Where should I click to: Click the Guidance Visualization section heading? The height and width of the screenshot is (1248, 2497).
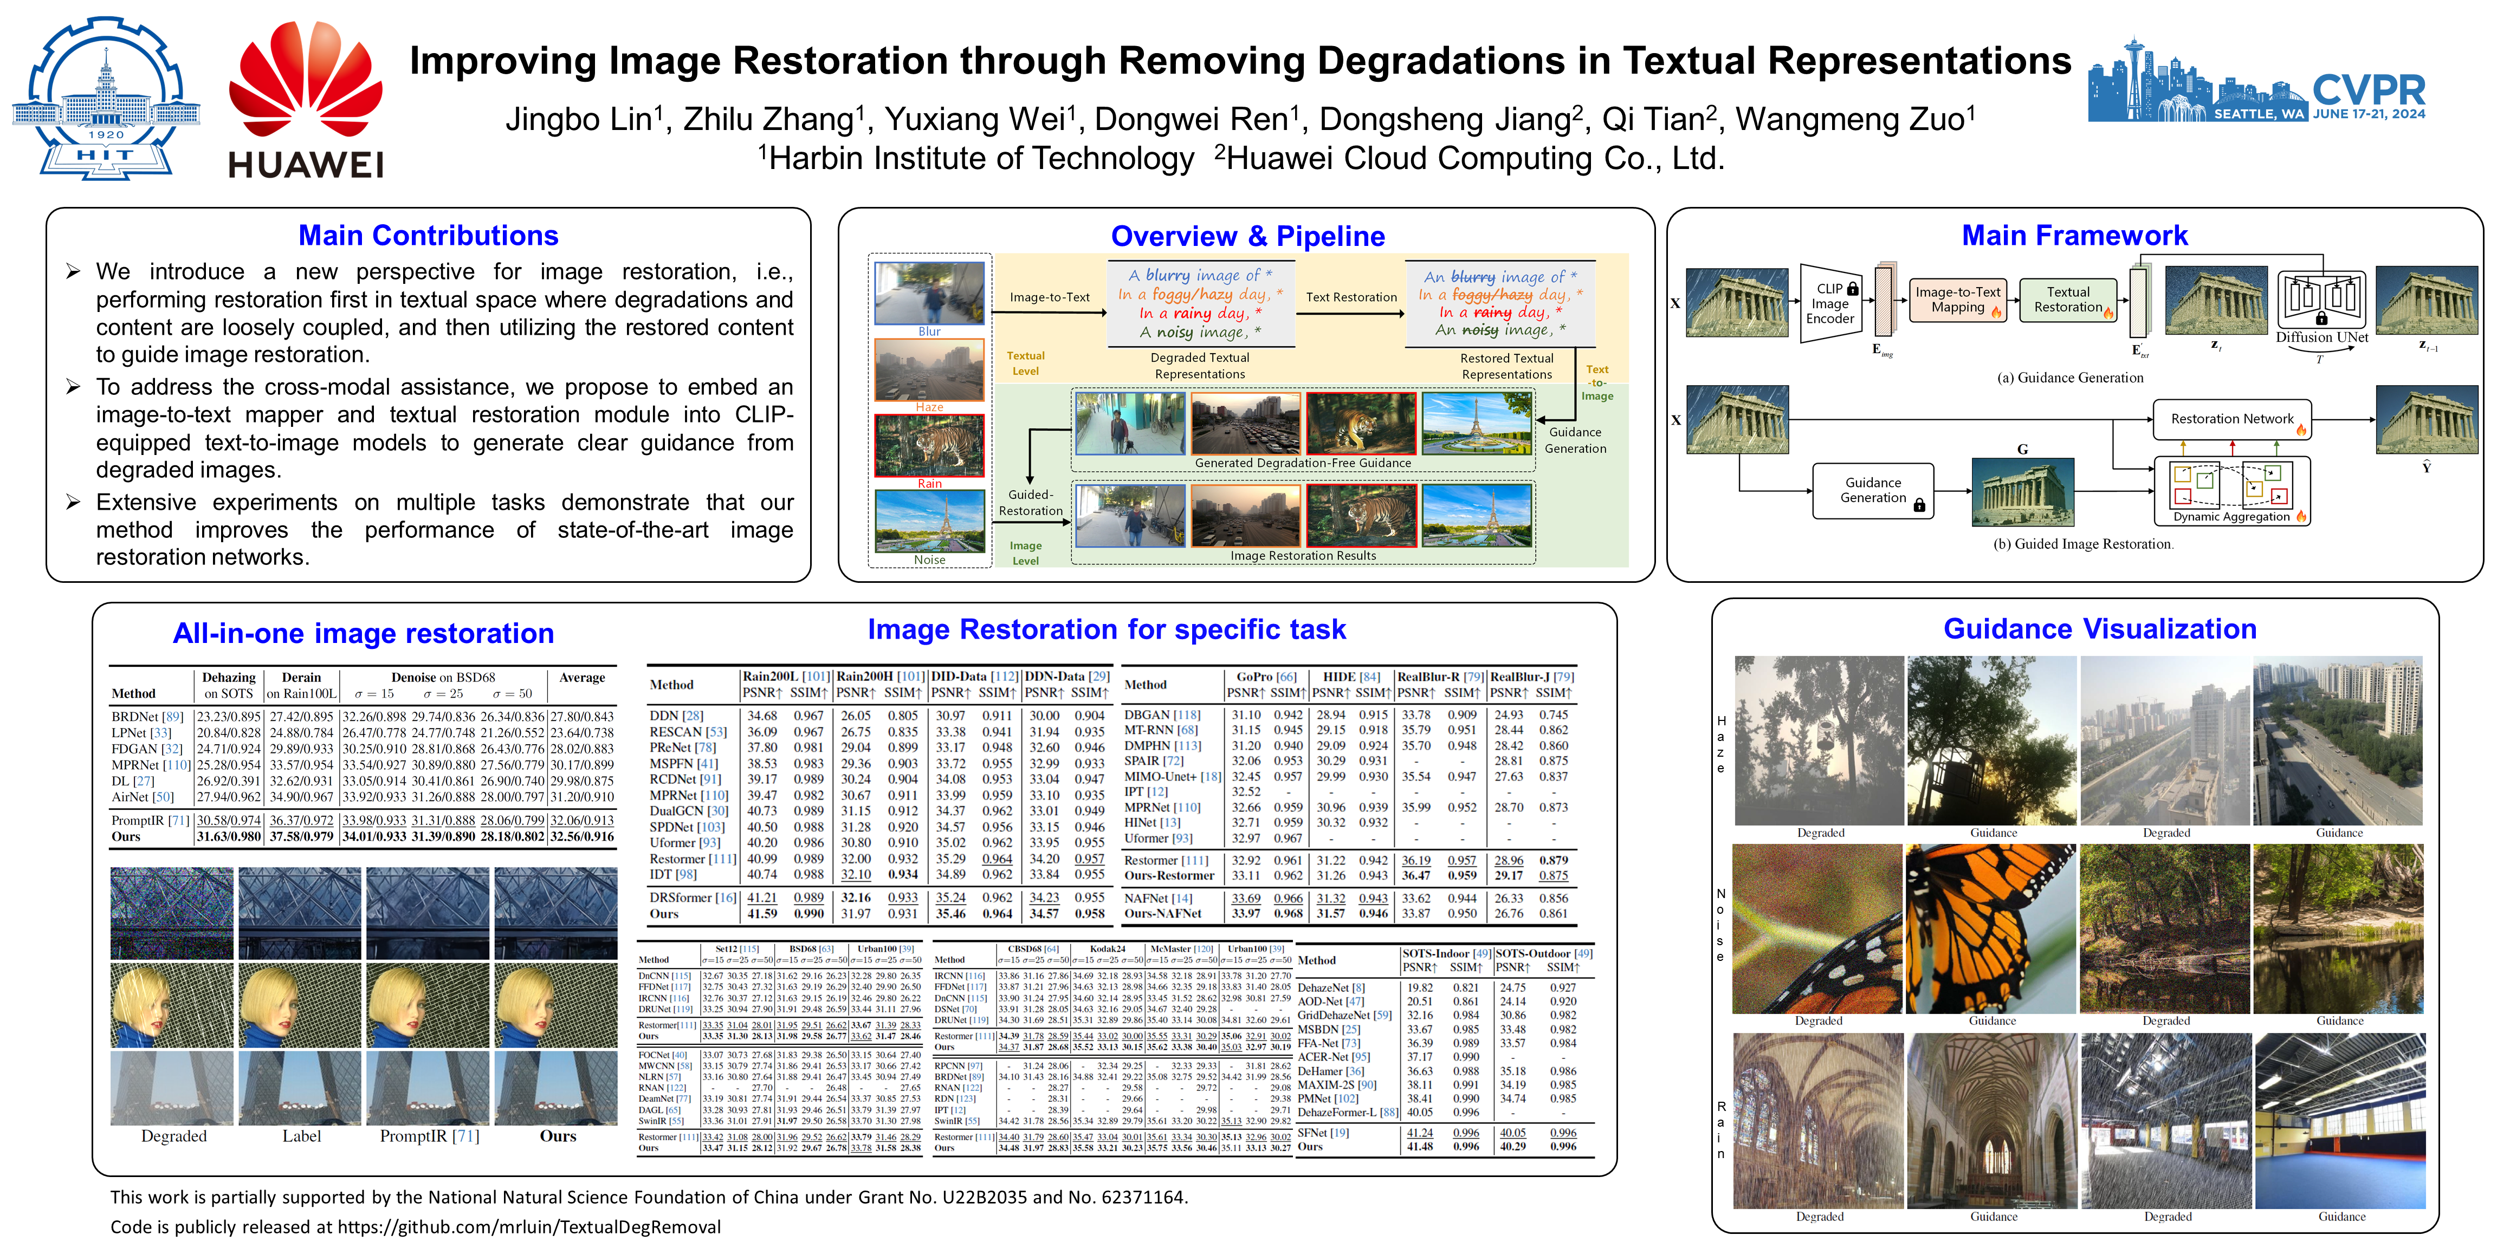tap(2100, 629)
